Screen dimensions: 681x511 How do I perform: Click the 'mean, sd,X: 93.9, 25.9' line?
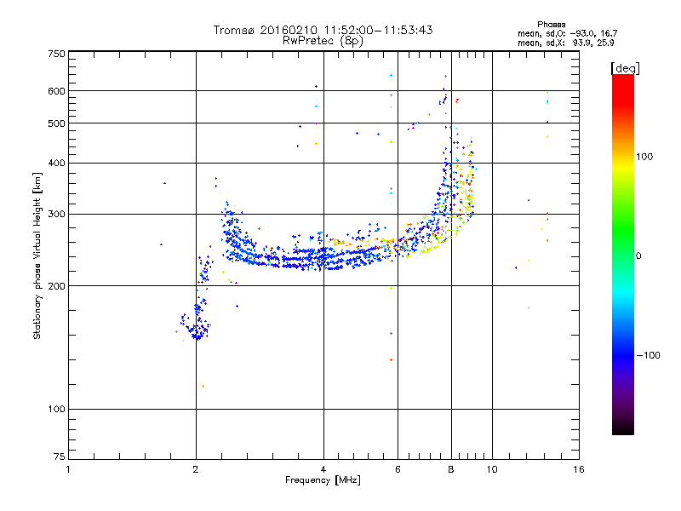pos(565,43)
